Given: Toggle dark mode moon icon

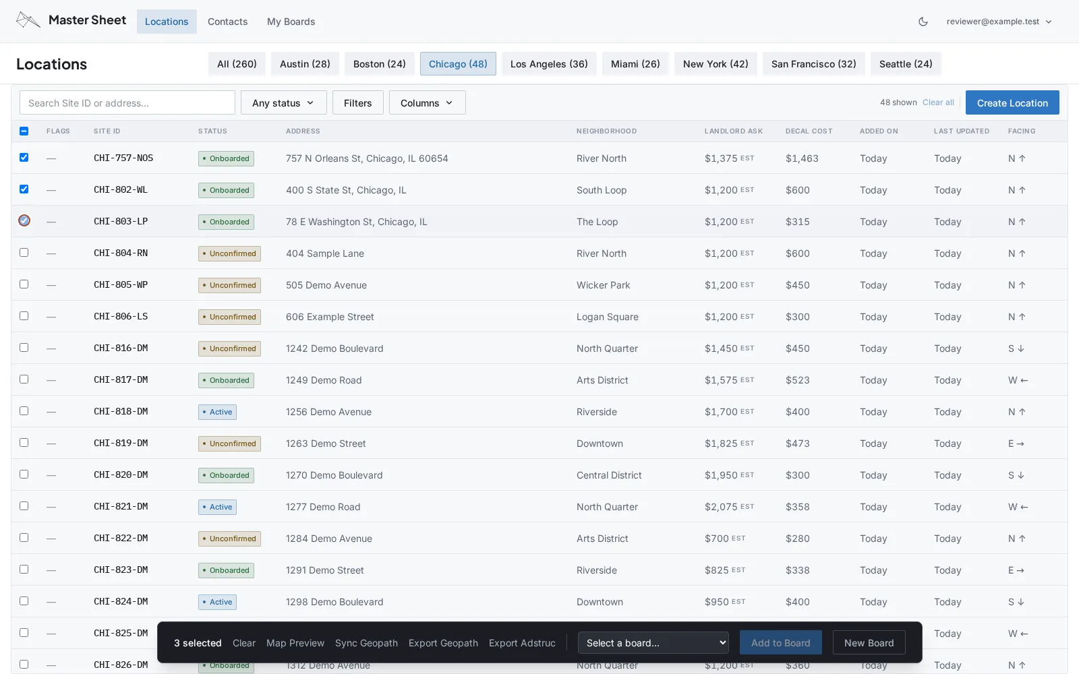Looking at the screenshot, I should (923, 22).
